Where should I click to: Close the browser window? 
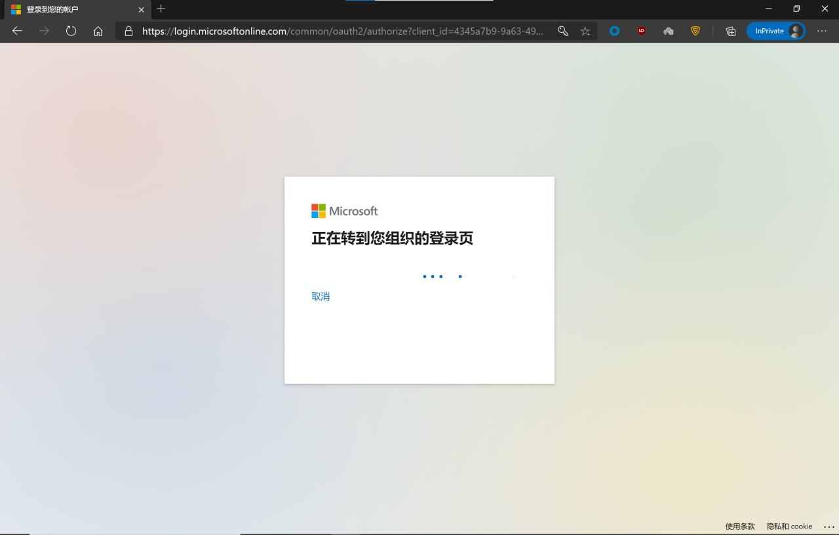[x=825, y=9]
